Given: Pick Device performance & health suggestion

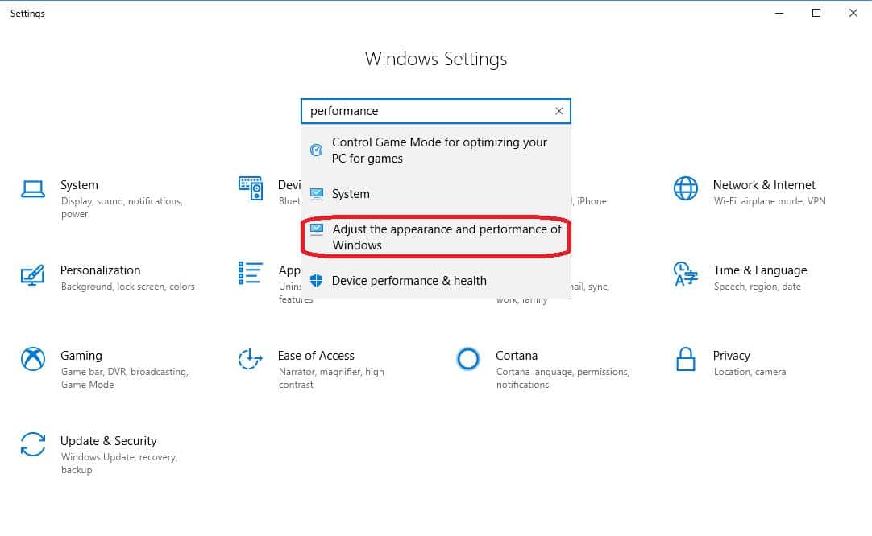Looking at the screenshot, I should pyautogui.click(x=436, y=281).
